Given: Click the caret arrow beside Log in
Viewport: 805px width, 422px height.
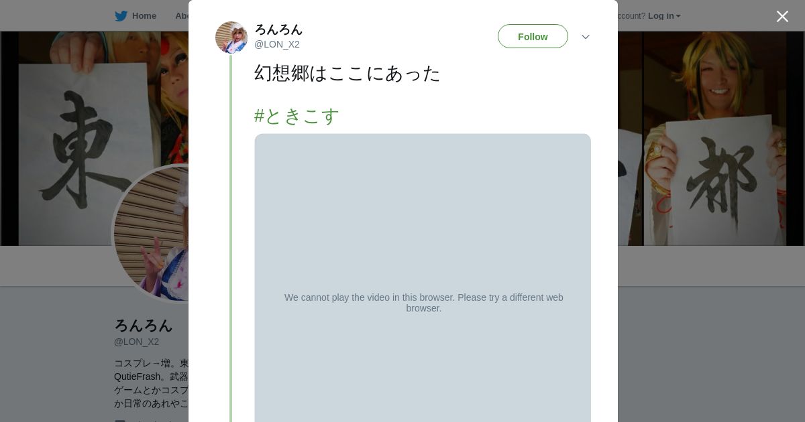Looking at the screenshot, I should [678, 16].
